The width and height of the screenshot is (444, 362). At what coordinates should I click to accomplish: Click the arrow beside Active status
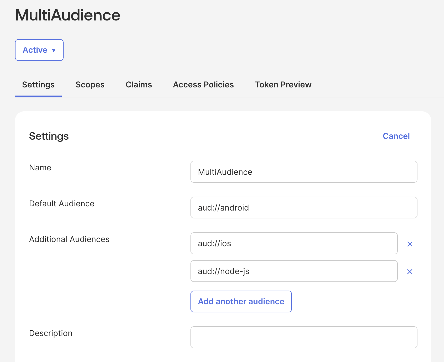tap(54, 50)
